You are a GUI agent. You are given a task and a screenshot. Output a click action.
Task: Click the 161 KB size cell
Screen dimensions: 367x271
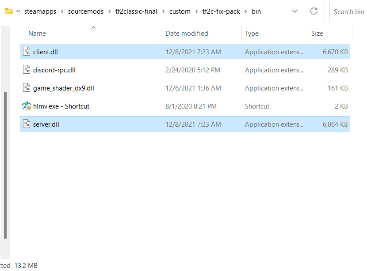337,88
